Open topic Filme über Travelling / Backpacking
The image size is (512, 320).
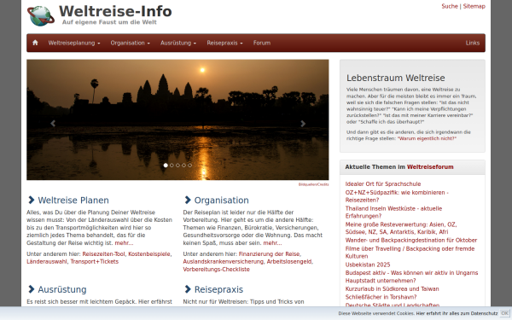tap(410, 252)
